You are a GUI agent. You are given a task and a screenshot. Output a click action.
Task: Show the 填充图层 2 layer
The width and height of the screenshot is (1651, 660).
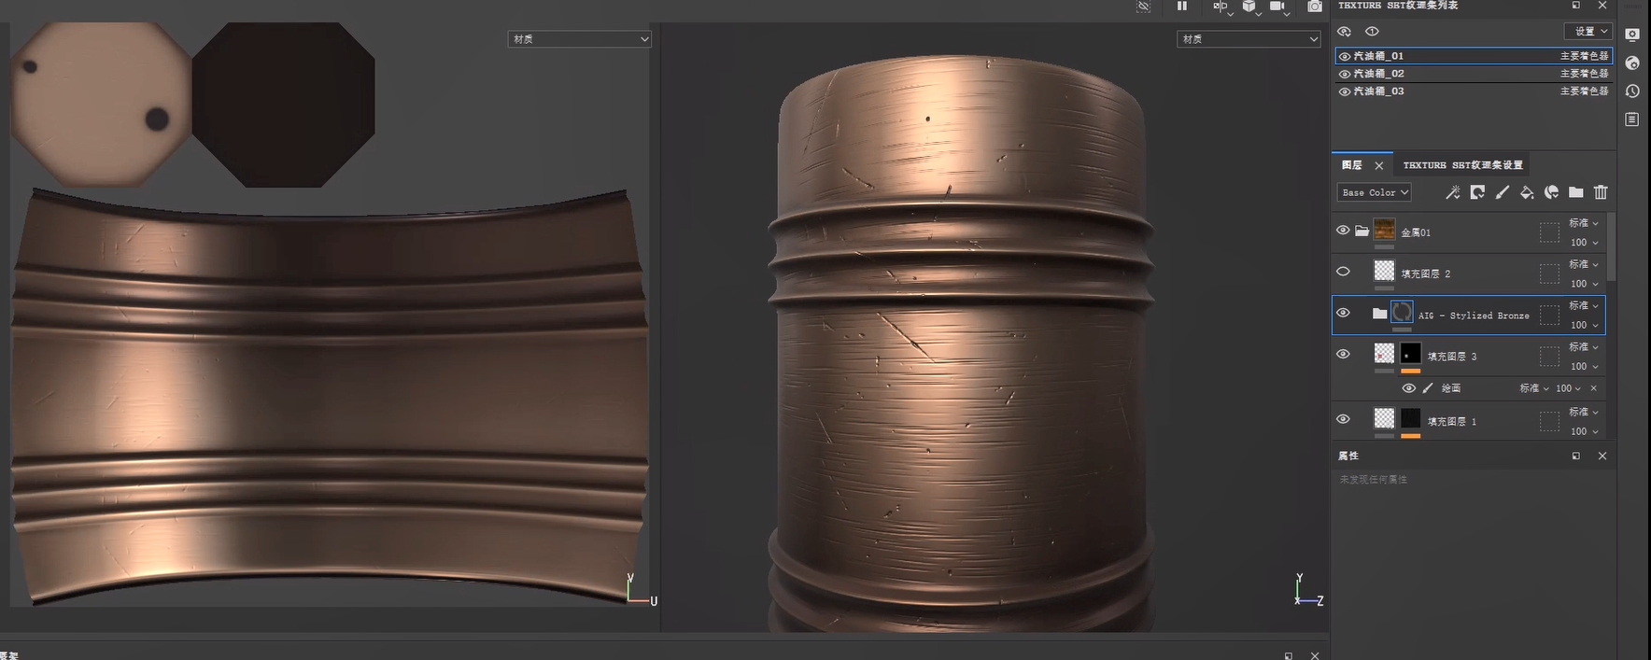(x=1343, y=272)
